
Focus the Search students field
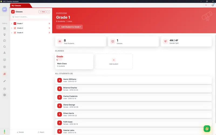(31, 17)
